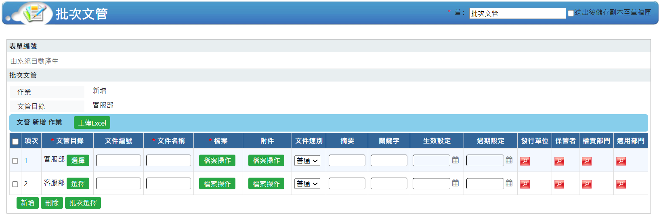This screenshot has width=659, height=220.
Task: Focus 摘要 input in row 2
Action: tap(347, 184)
